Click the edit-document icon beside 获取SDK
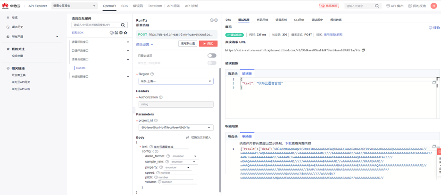The height and width of the screenshot is (195, 441). 116,33
